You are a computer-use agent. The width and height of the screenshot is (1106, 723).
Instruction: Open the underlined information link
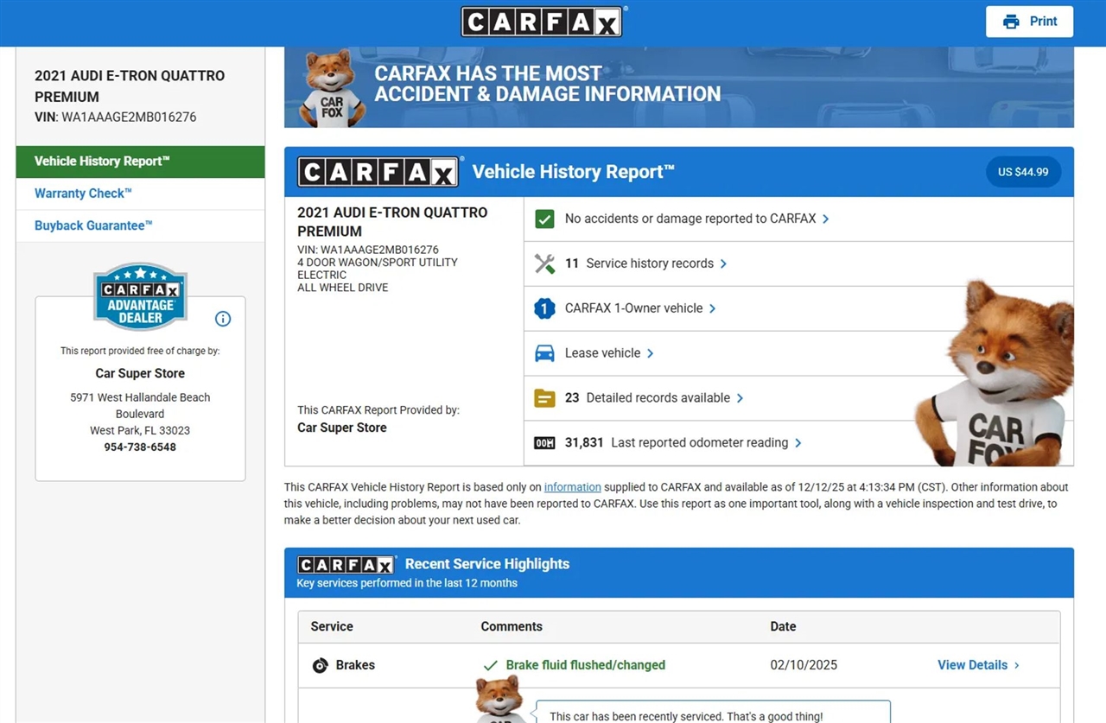[x=572, y=487]
